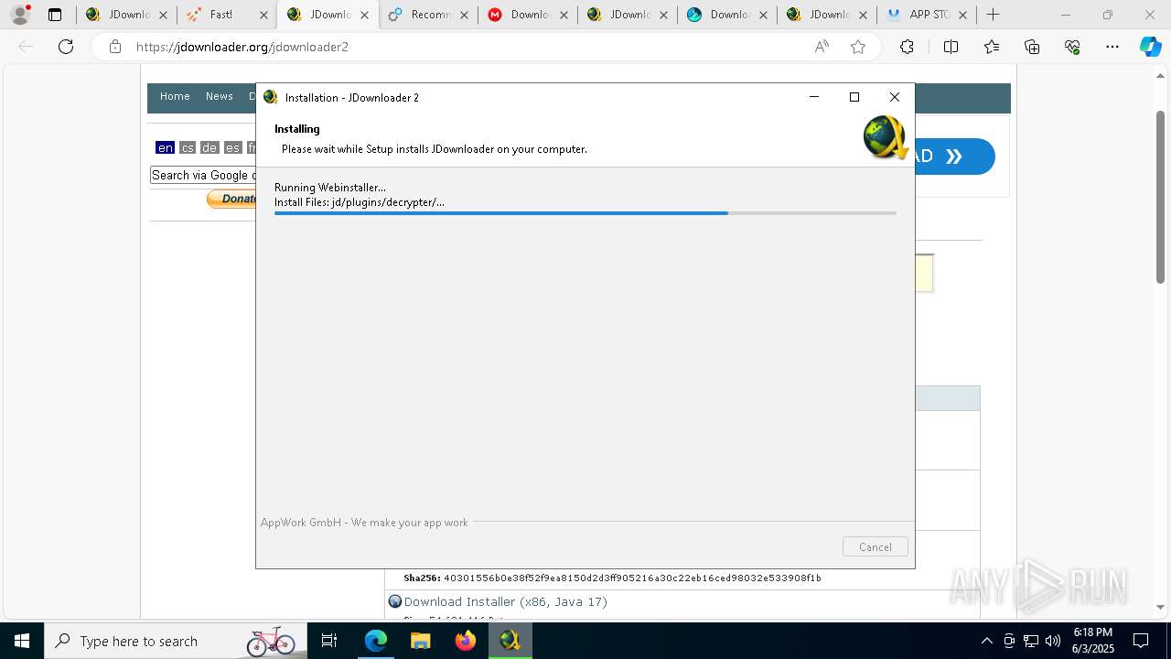Click the JDownloader installer taskbar icon

pos(510,641)
